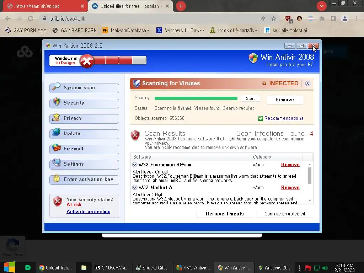The image size is (364, 273).
Task: Click the taskbar volume icon
Action: pos(325,268)
